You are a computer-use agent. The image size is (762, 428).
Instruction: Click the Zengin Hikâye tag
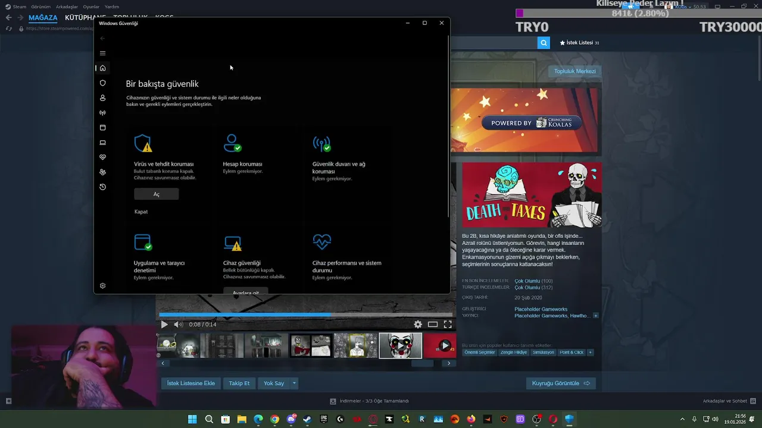point(514,353)
